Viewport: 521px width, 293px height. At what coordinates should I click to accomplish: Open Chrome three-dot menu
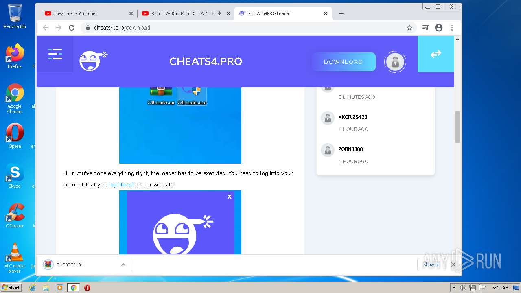tap(452, 28)
